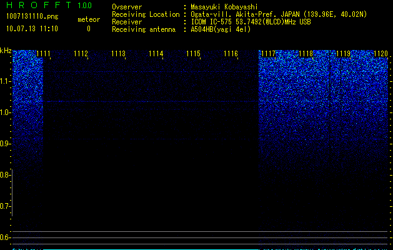Click the HROFFT title text
Viewport: 393px width, 250px height.
tap(39, 5)
